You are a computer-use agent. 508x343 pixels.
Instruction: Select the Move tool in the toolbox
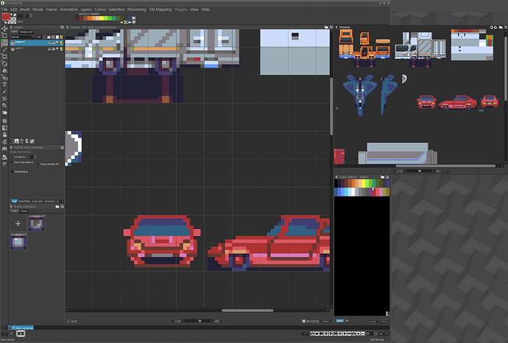tap(4, 29)
